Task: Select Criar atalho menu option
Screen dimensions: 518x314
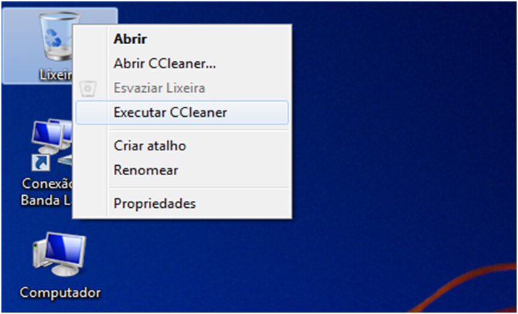Action: (182, 146)
